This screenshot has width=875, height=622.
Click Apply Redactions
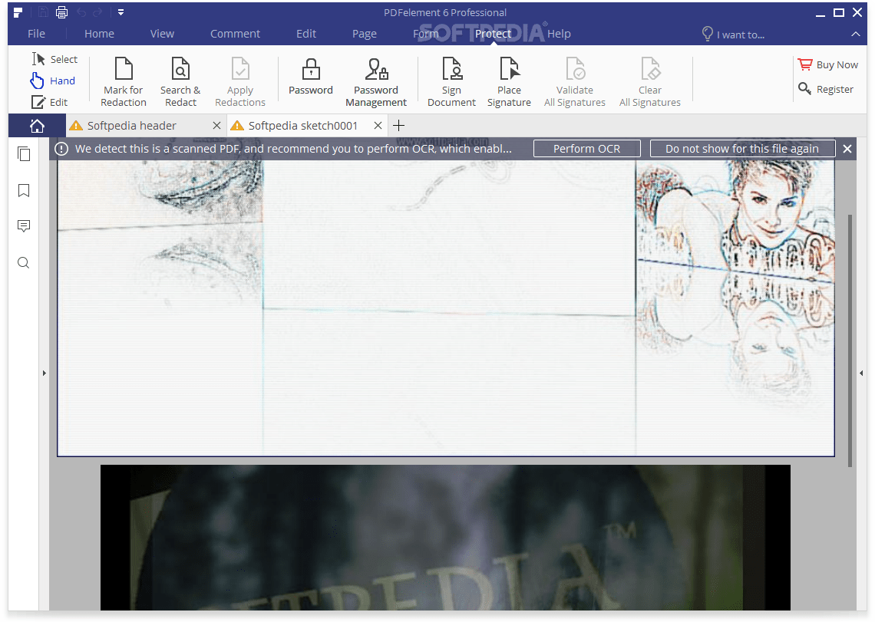coord(240,81)
